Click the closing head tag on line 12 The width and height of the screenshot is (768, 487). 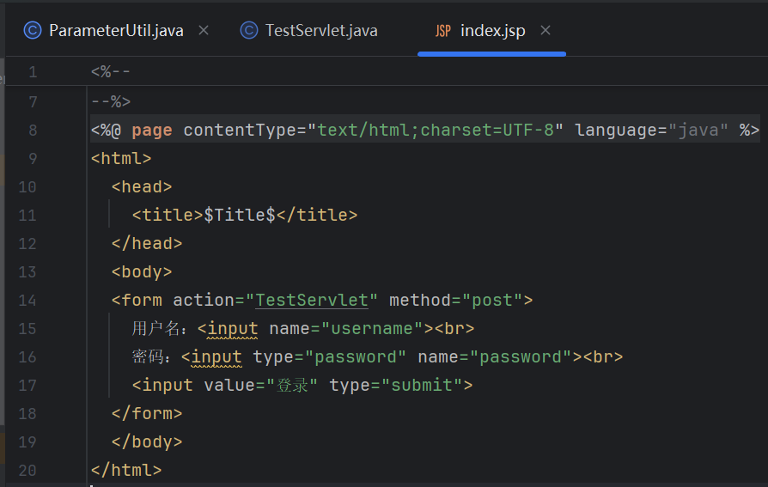[147, 244]
